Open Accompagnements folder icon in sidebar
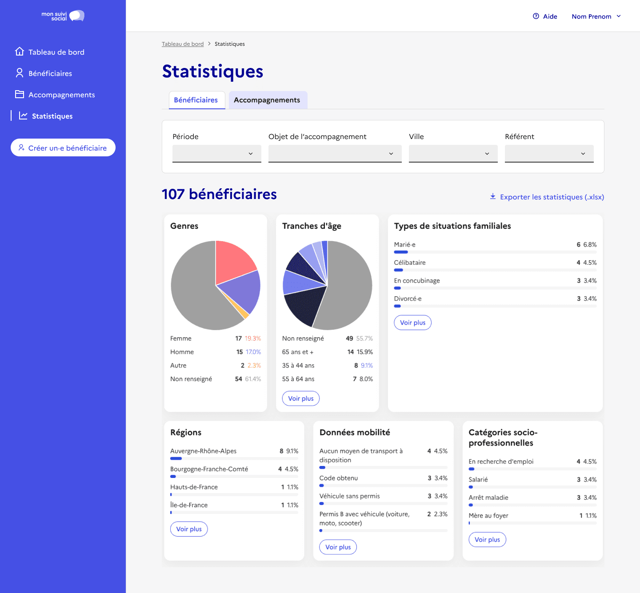The width and height of the screenshot is (640, 593). click(20, 94)
